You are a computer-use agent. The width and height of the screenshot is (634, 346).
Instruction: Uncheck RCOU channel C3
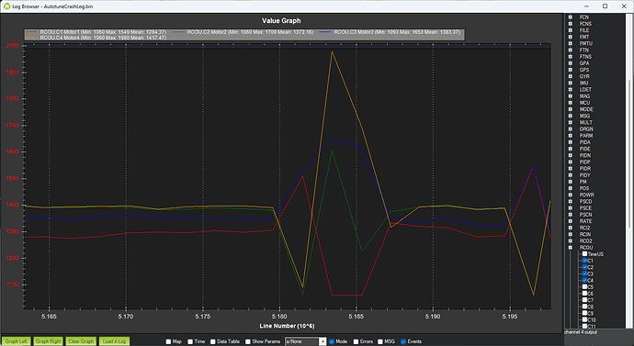pyautogui.click(x=584, y=273)
